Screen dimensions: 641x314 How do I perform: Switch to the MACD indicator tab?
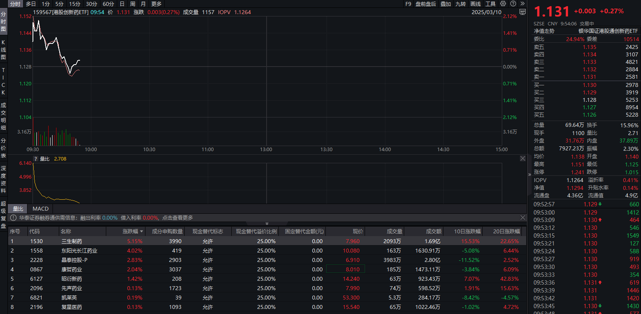[x=40, y=209]
